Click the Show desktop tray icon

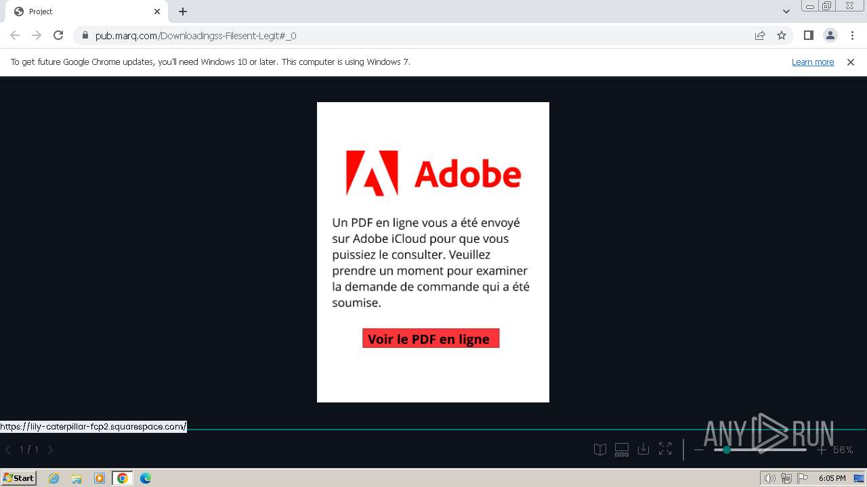pyautogui.click(x=860, y=478)
